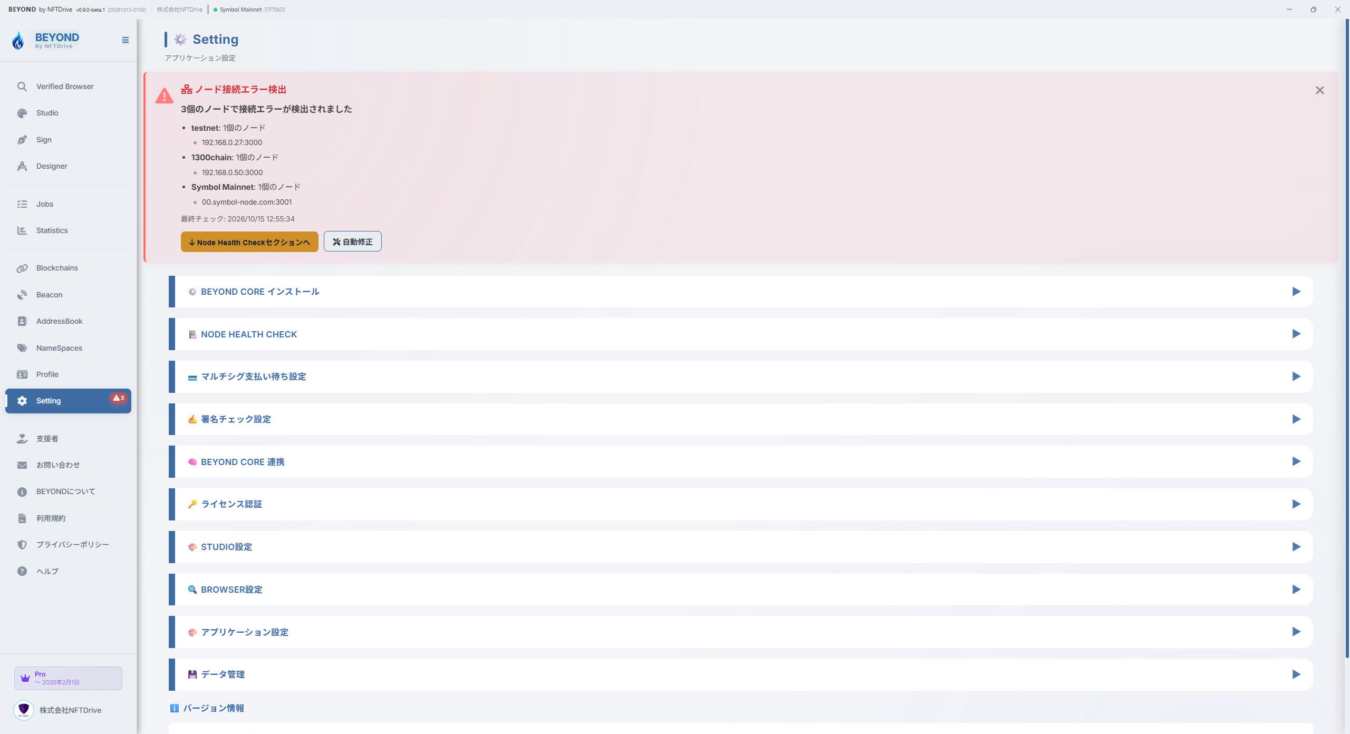Viewport: 1350px width, 734px height.
Task: Select the Setting menu item
Action: [68, 401]
